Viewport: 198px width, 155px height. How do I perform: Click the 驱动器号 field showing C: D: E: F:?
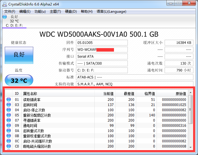102,70
